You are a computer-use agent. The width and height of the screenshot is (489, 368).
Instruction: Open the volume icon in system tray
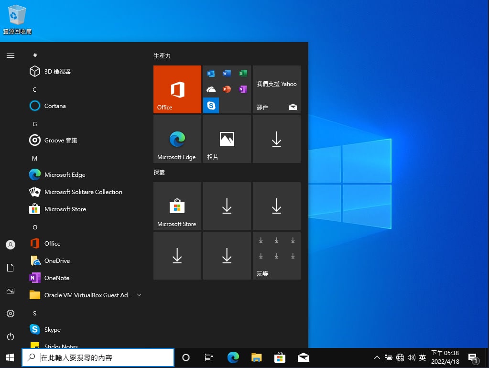pos(412,357)
